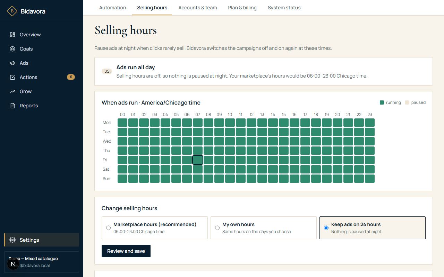Open Overview via its dashboard icon
Screen dimensions: 444x277
(x=12, y=35)
